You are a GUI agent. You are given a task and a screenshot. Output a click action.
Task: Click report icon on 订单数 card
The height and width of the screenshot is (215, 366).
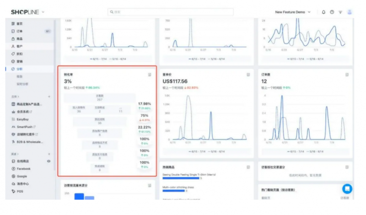click(x=347, y=75)
